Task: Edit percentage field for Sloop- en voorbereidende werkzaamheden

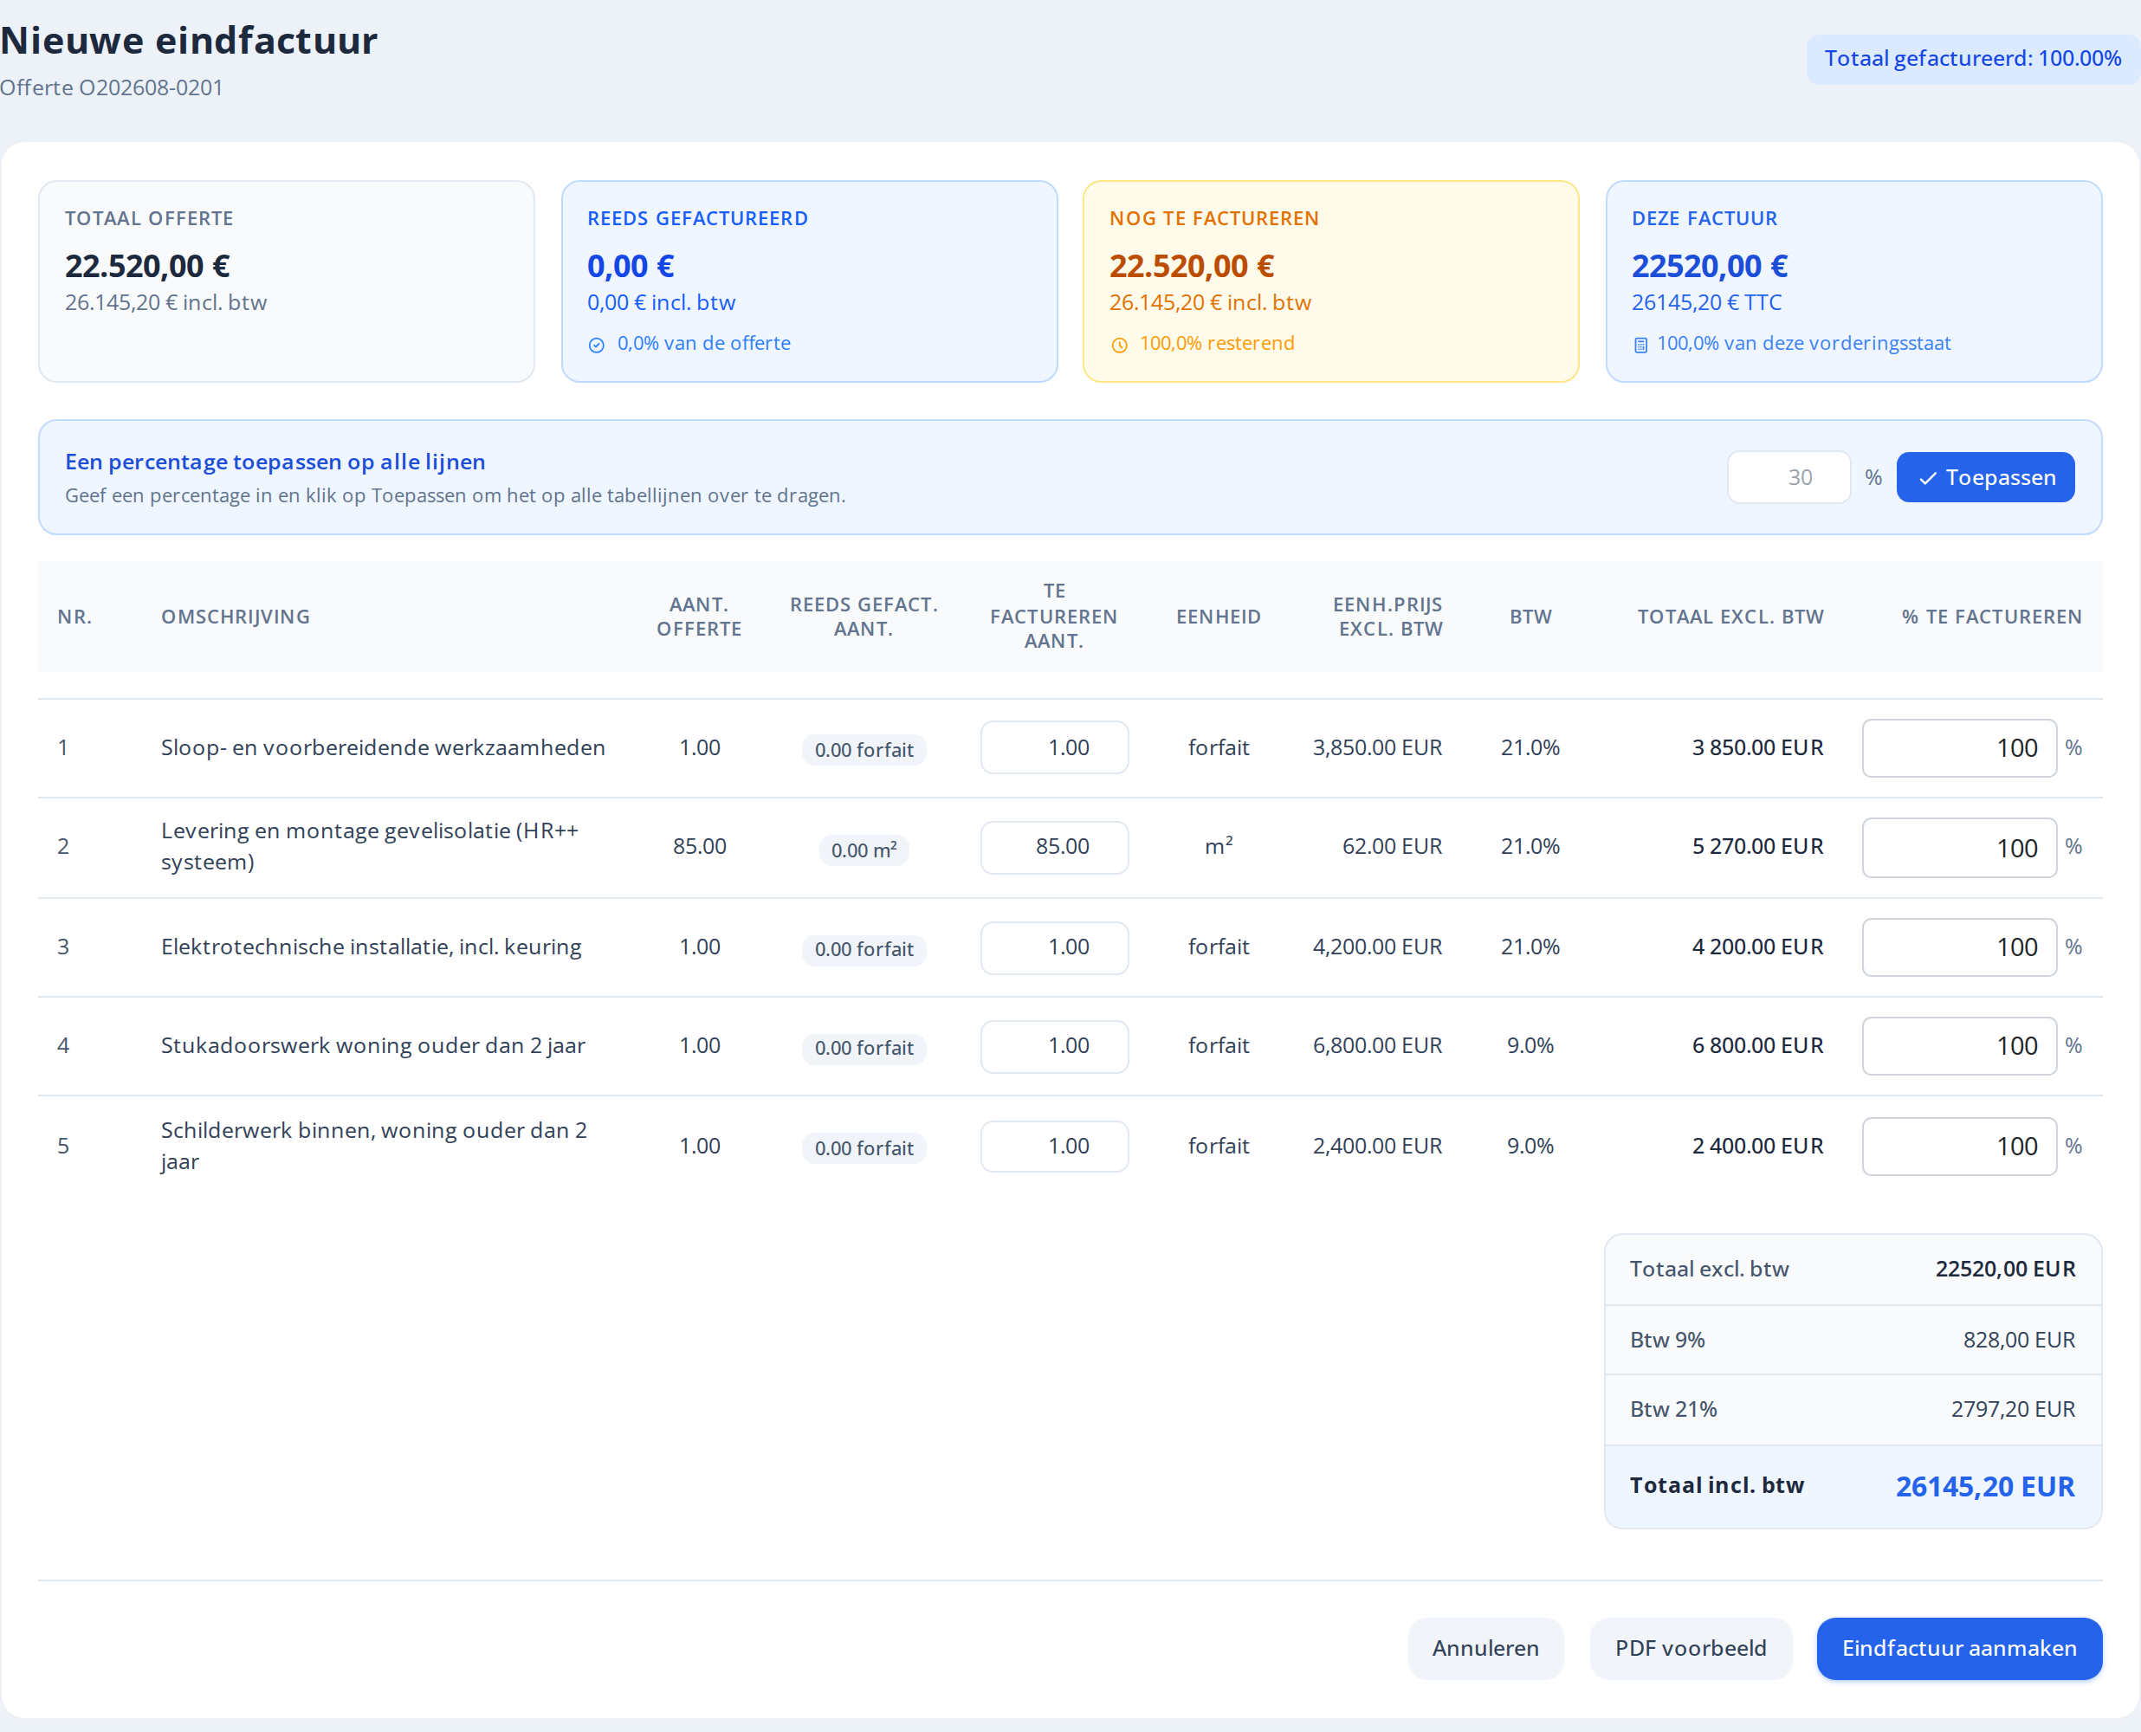Action: point(1958,748)
